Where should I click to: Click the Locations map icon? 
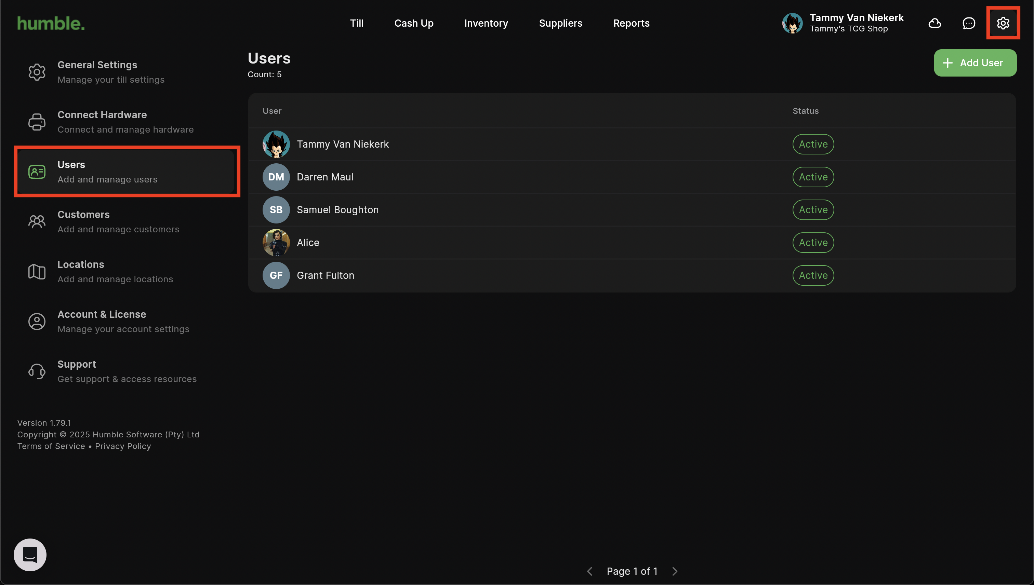(37, 272)
